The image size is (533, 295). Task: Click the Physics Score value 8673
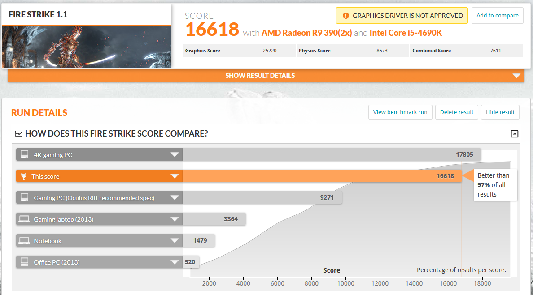tap(382, 51)
